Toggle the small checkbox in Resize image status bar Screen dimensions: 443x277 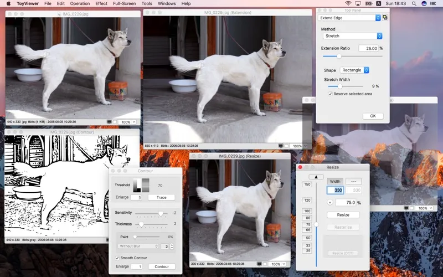click(265, 264)
